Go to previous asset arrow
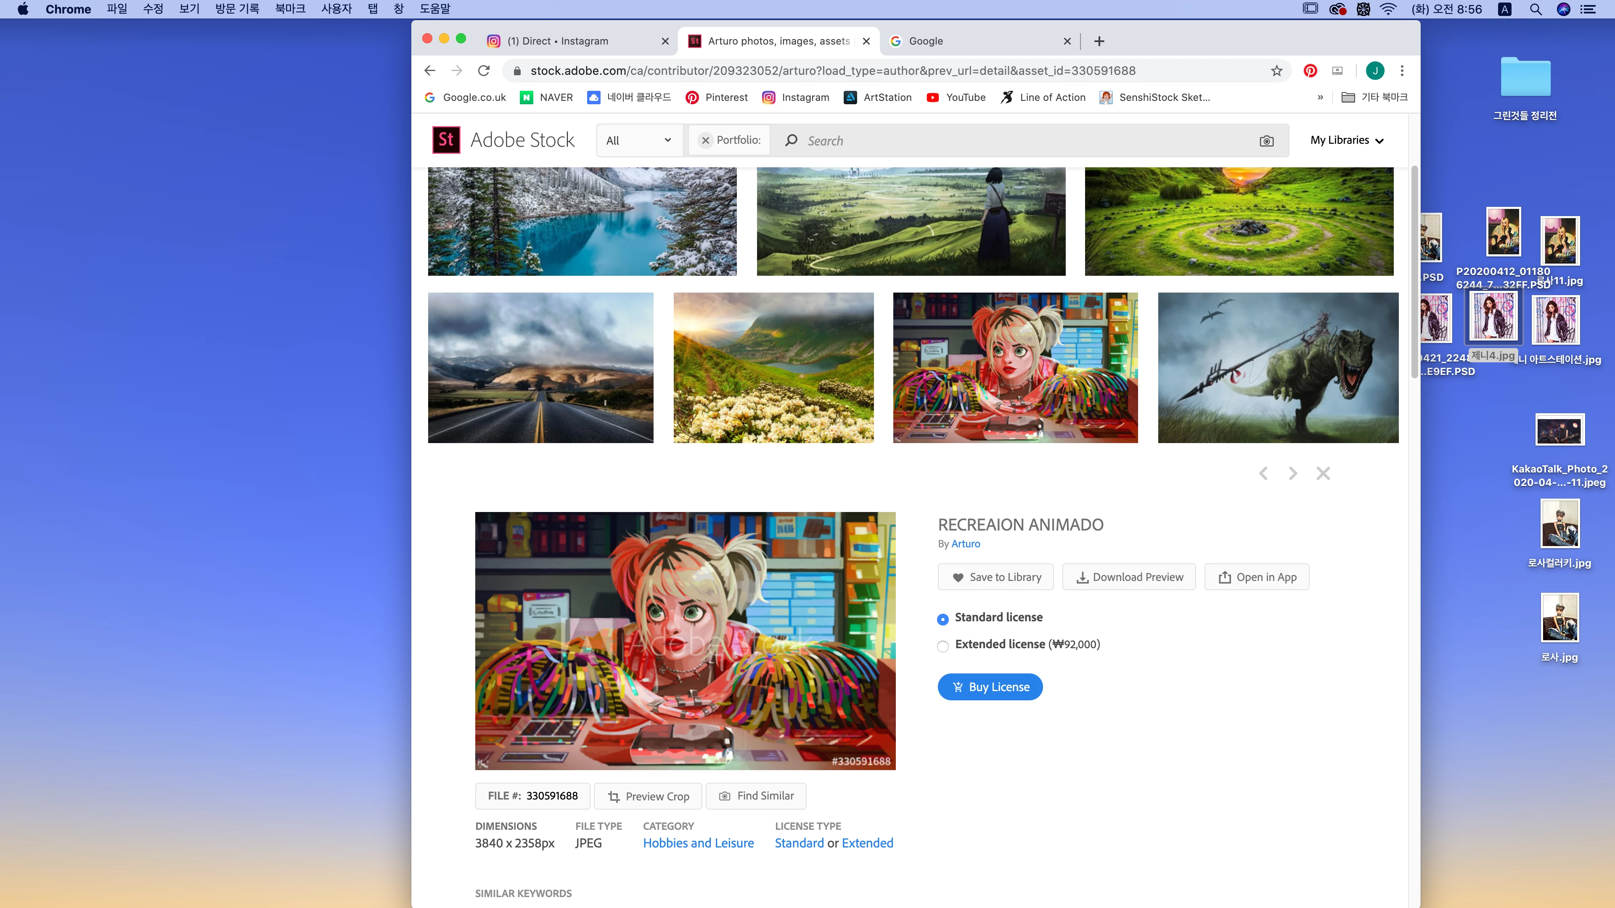The image size is (1615, 908). pyautogui.click(x=1263, y=473)
